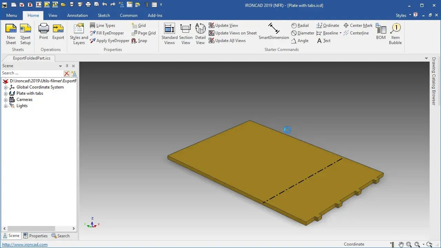Open the www.ironcad.com link
Screen dimensions: 441x248
25,245
